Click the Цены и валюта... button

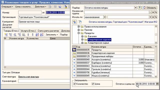click(x=23, y=7)
